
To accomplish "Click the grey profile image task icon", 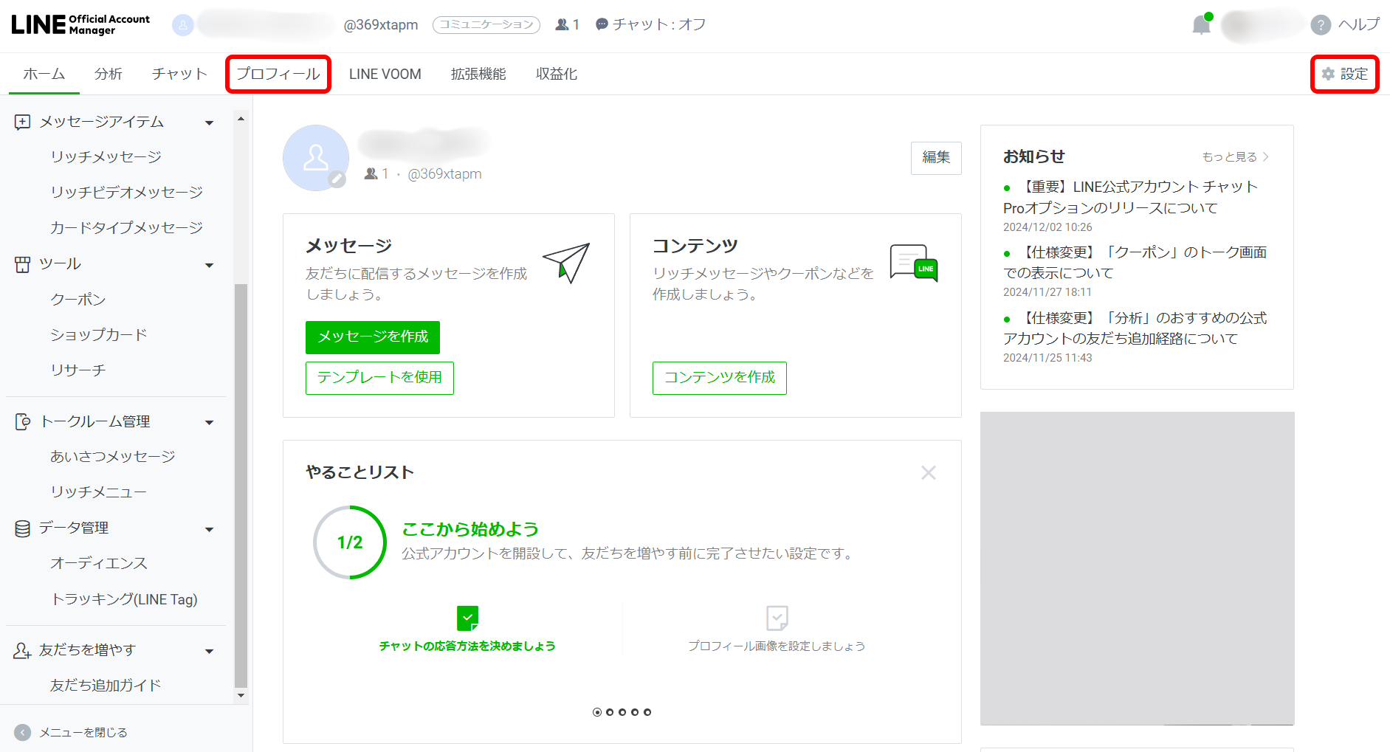I will (x=777, y=618).
